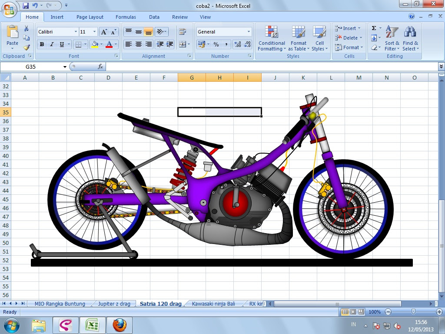The width and height of the screenshot is (445, 334).
Task: Click Decrease Decimal button
Action: [247, 44]
